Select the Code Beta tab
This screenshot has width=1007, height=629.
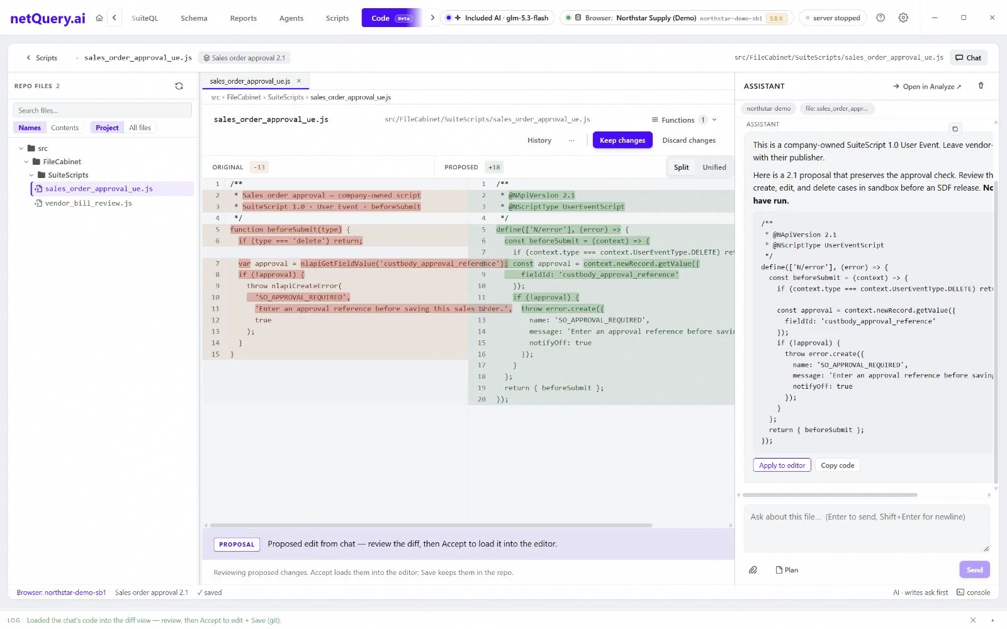[x=391, y=18]
